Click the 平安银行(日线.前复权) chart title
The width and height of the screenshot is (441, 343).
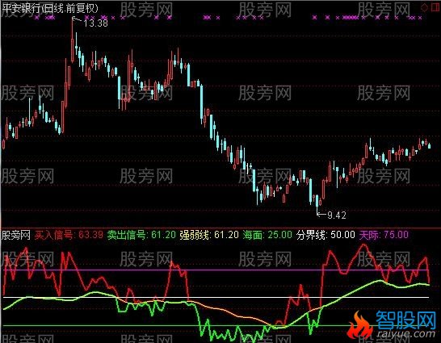coord(50,8)
